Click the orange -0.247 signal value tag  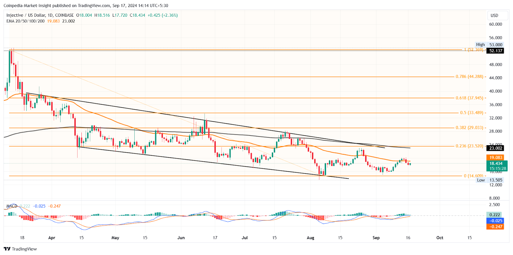(x=495, y=226)
